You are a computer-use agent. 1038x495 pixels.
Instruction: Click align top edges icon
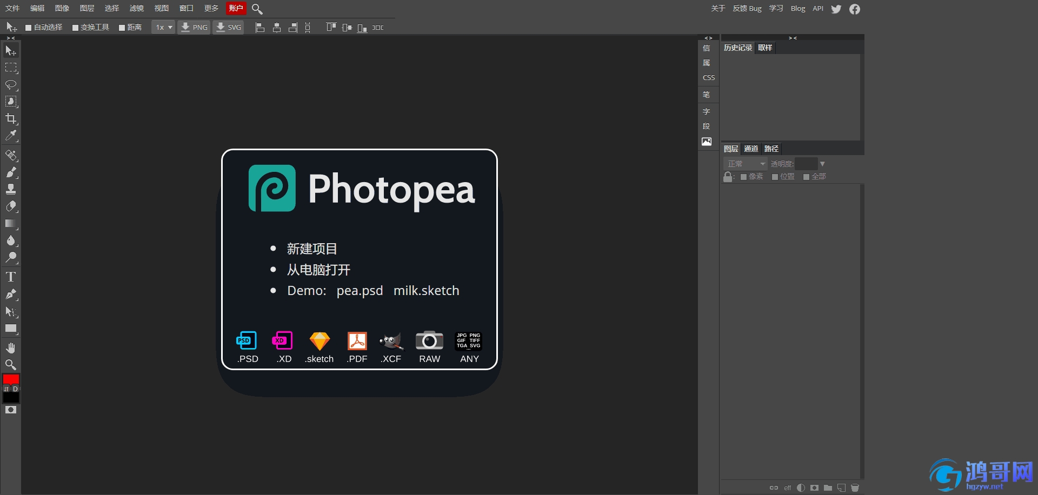[331, 28]
